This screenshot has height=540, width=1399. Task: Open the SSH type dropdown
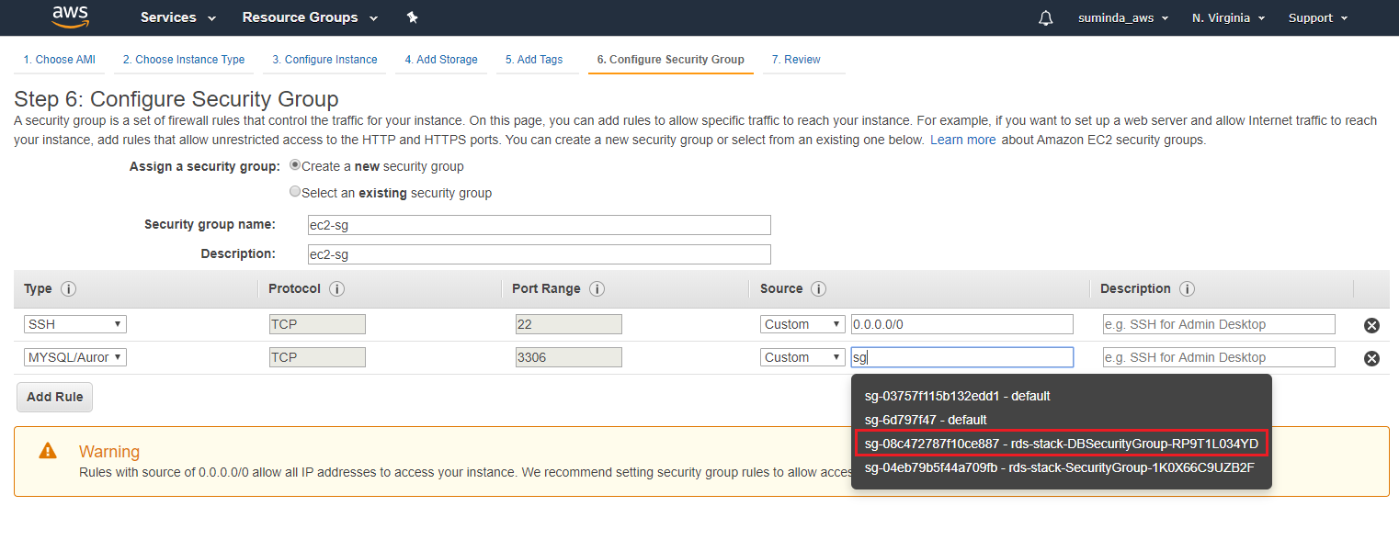(75, 324)
